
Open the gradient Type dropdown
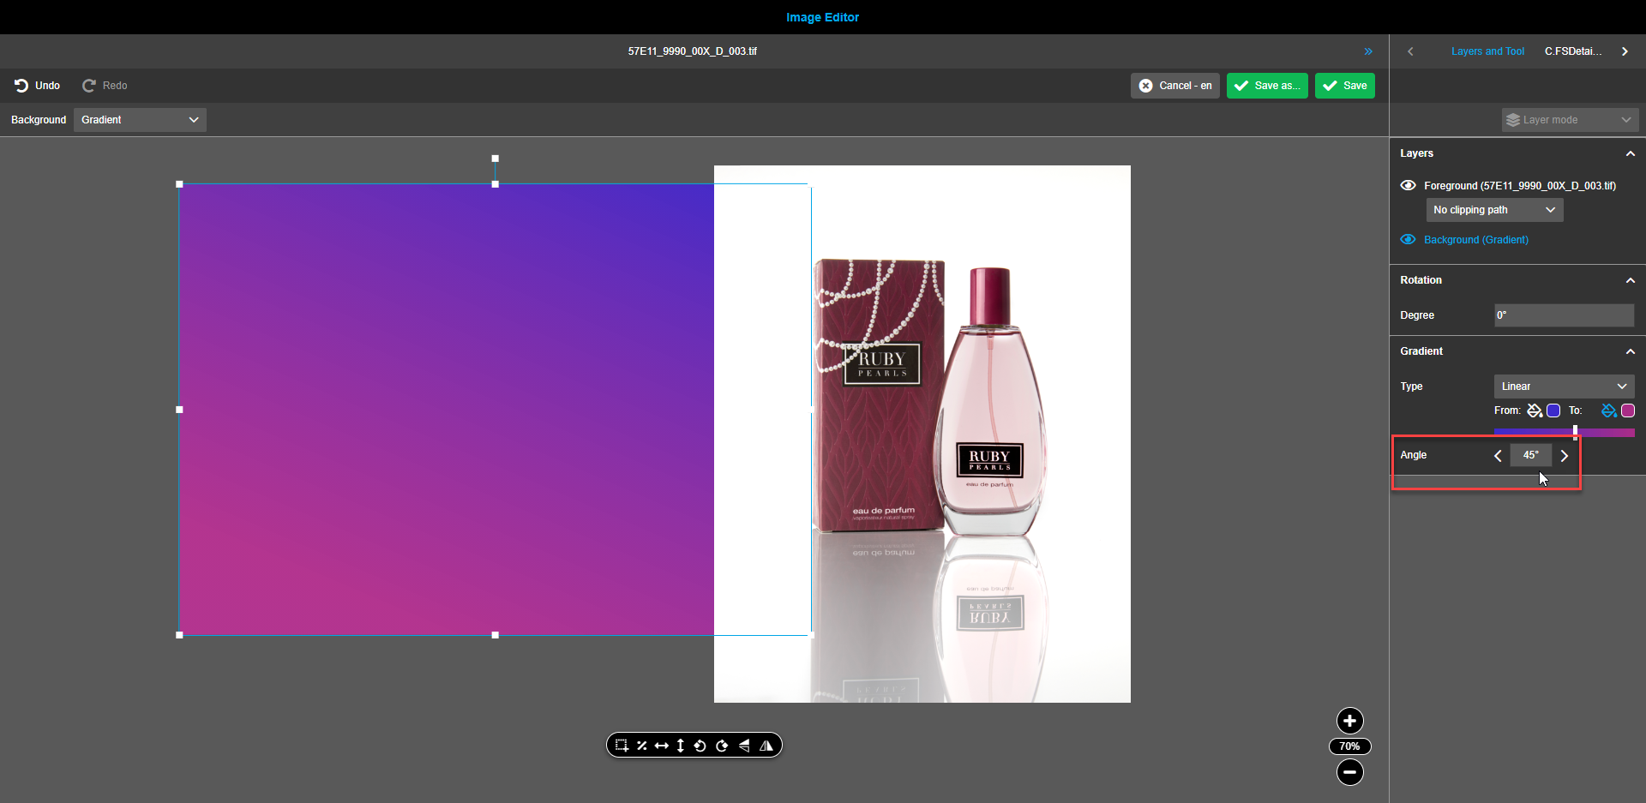(1564, 387)
